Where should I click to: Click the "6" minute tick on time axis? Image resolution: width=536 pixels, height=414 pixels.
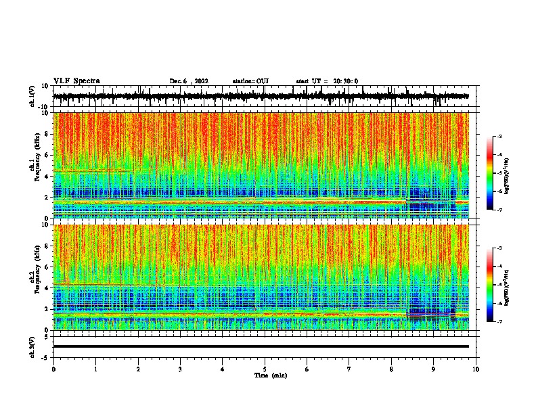[x=307, y=369]
